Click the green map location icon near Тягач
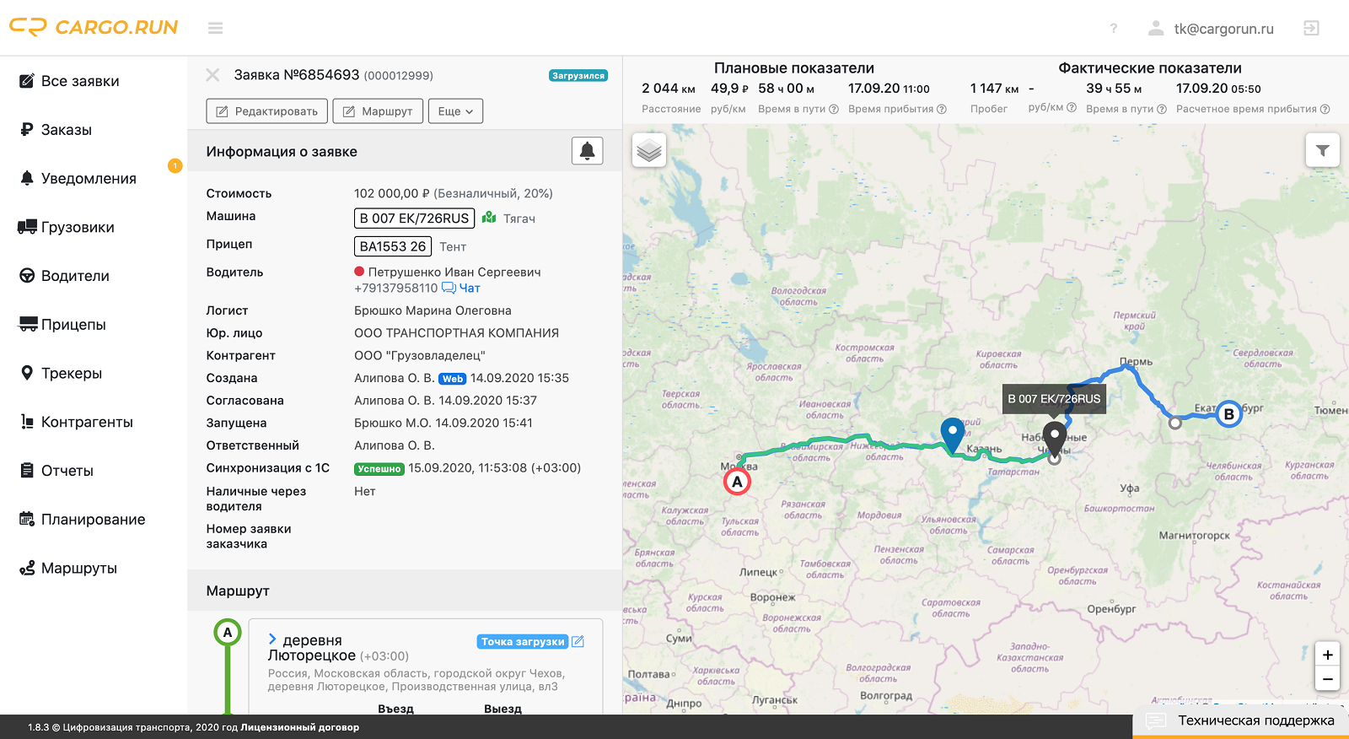 pos(489,218)
